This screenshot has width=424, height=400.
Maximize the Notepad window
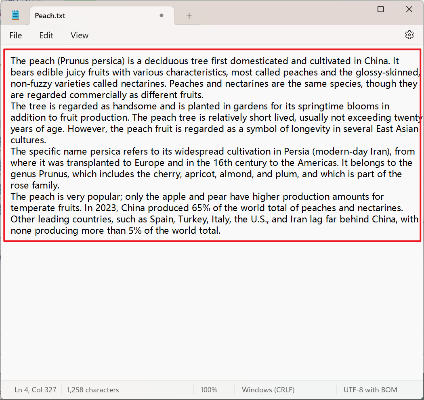click(x=380, y=9)
